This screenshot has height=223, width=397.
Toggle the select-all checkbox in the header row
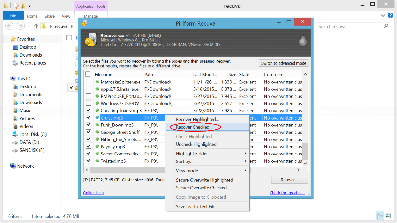pyautogui.click(x=88, y=74)
